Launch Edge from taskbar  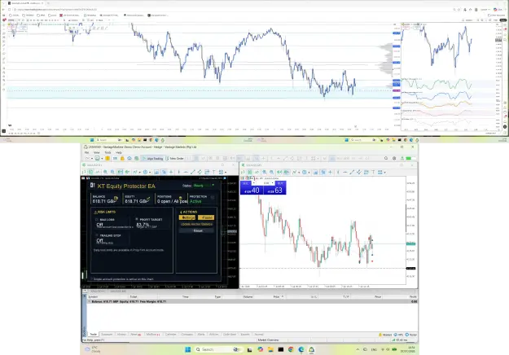(x=301, y=349)
